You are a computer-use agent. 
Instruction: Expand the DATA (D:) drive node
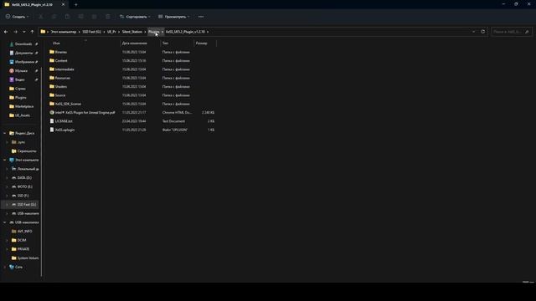pos(7,178)
